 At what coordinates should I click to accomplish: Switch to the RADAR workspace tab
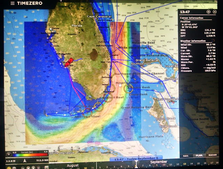click(213, 155)
